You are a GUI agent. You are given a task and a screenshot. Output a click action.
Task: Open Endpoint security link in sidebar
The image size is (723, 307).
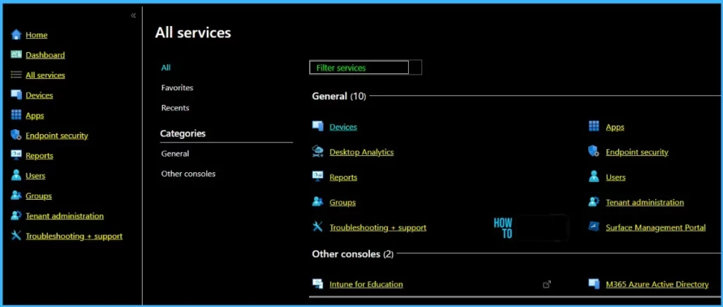pos(56,136)
